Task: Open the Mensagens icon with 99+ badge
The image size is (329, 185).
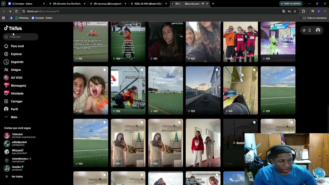Action: click(6, 85)
